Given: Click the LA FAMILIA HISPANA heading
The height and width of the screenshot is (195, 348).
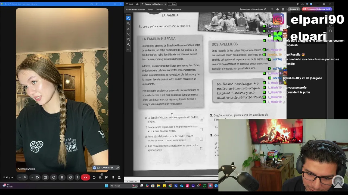Looking at the screenshot, I should pyautogui.click(x=159, y=39).
